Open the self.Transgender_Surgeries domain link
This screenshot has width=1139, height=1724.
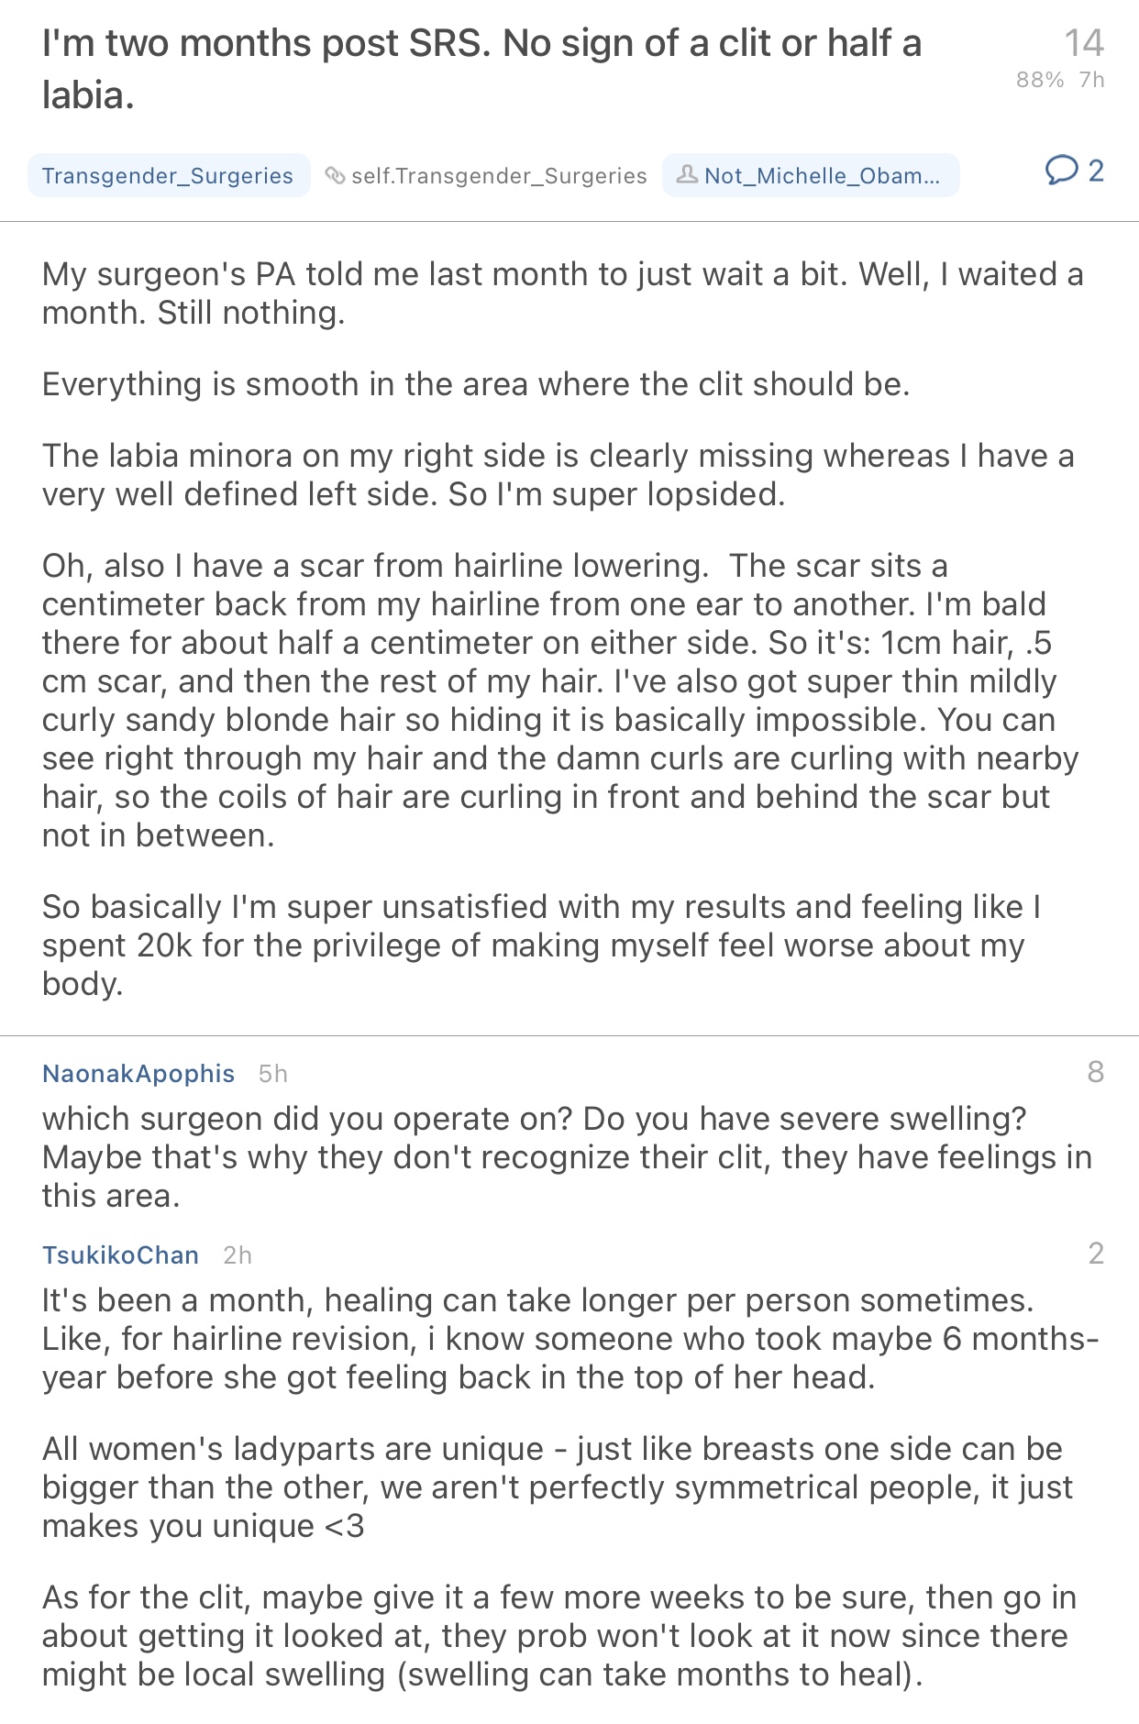[x=499, y=175]
